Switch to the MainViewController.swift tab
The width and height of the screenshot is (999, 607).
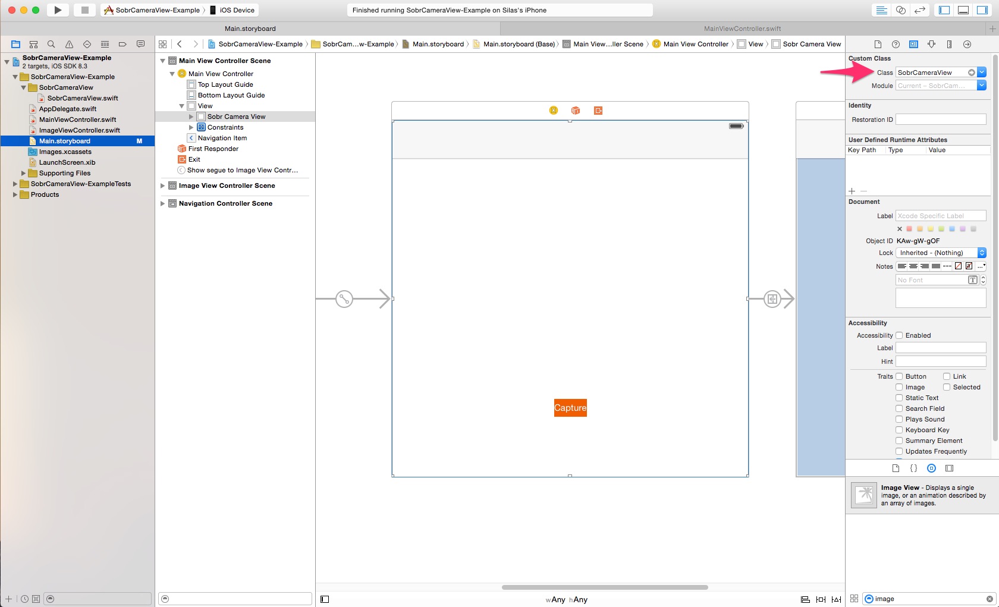(743, 29)
